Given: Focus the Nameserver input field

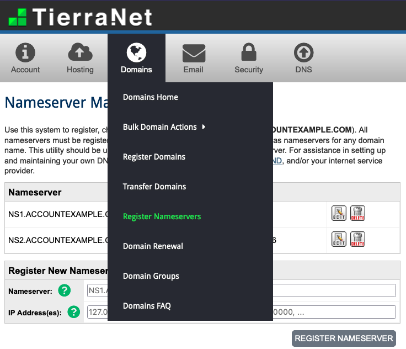Looking at the screenshot, I should pyautogui.click(x=241, y=290).
